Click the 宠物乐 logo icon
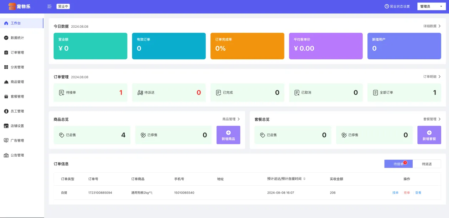The height and width of the screenshot is (218, 449). click(x=12, y=6)
